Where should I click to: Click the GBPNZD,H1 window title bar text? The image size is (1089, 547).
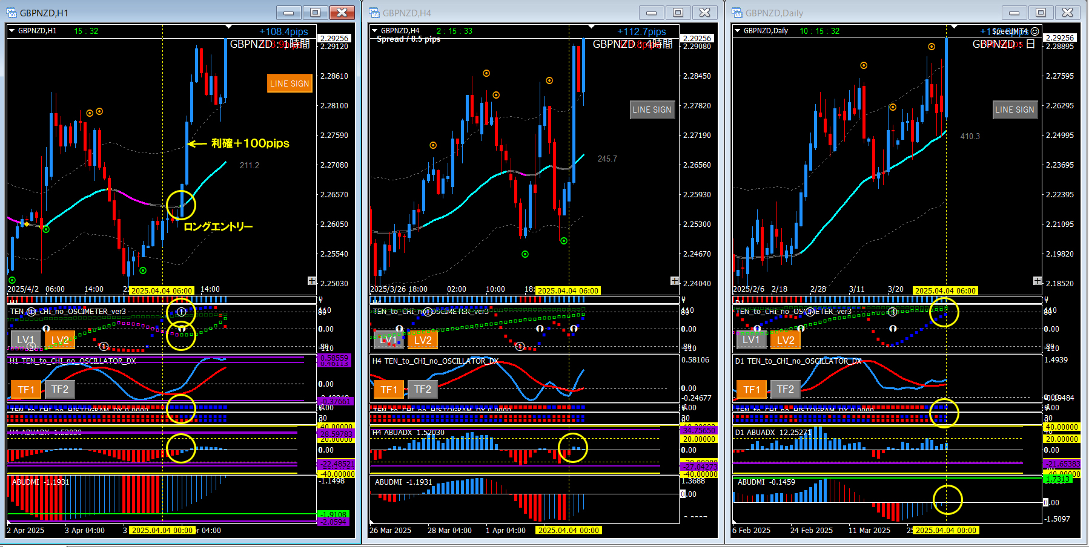point(44,13)
